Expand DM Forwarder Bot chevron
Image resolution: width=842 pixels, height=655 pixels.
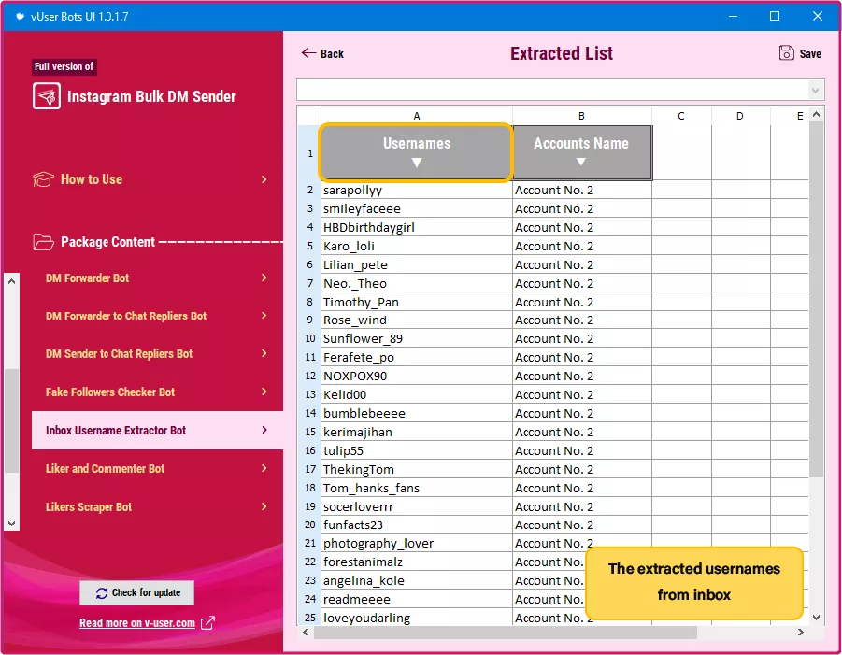coord(264,278)
